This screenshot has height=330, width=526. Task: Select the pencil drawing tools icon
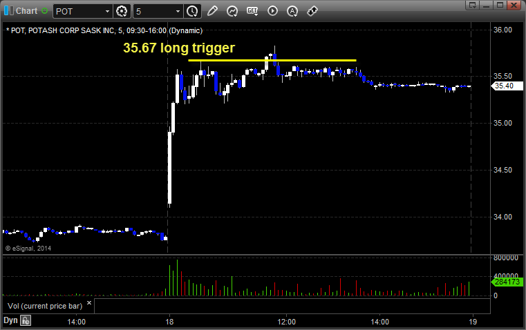point(212,11)
